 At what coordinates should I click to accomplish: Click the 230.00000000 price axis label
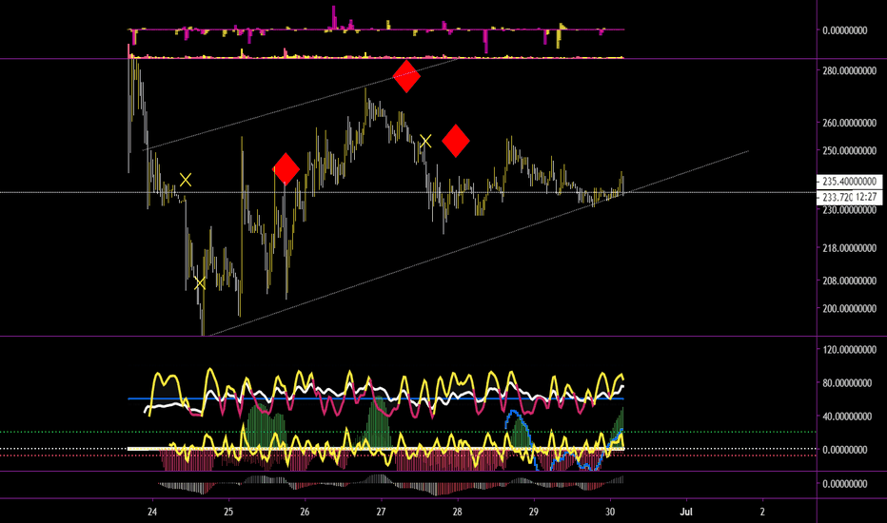pos(849,210)
